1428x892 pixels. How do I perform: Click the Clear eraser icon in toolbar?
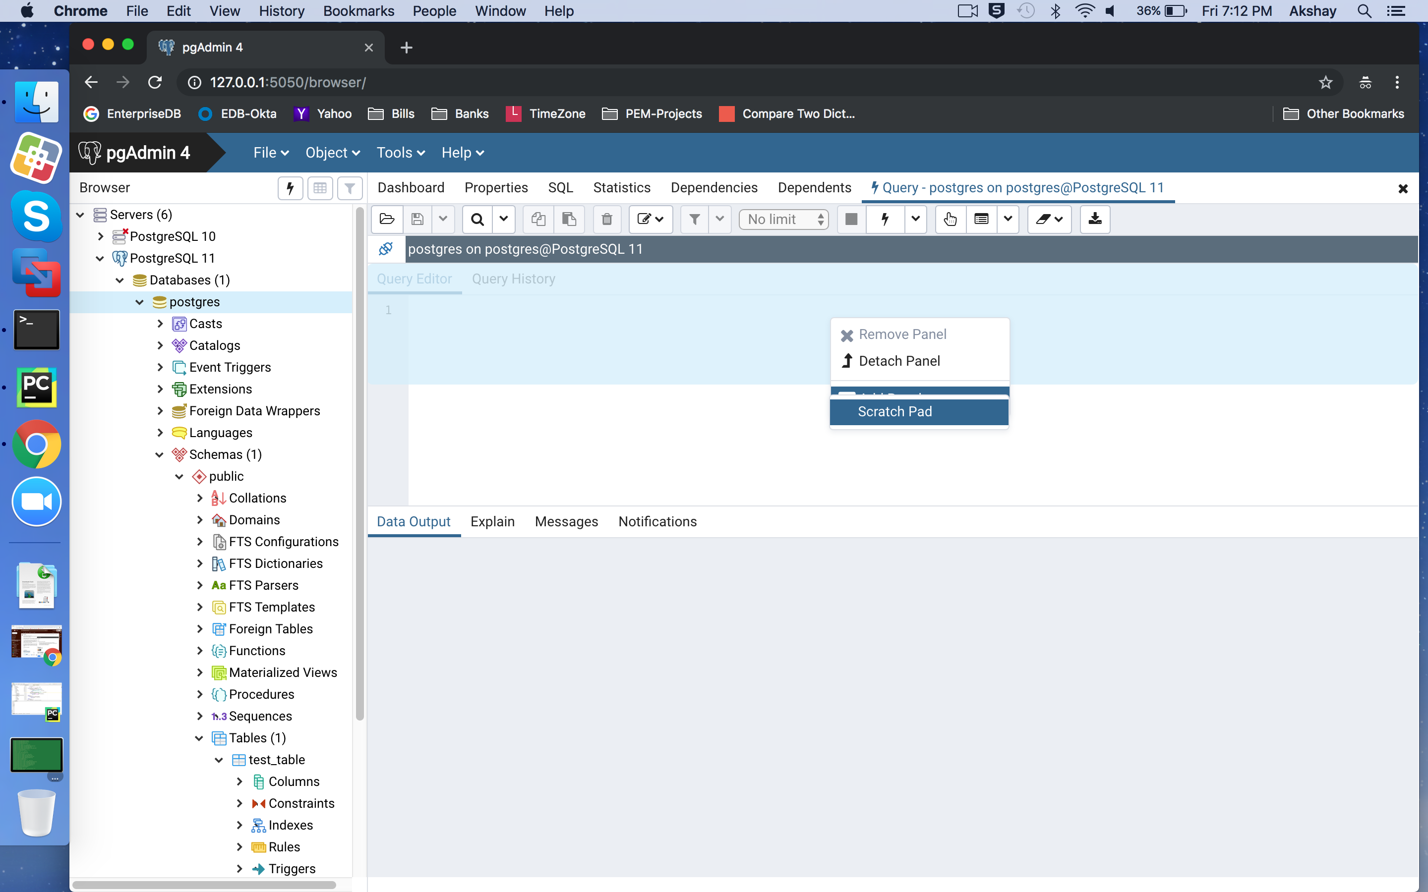(x=1043, y=220)
